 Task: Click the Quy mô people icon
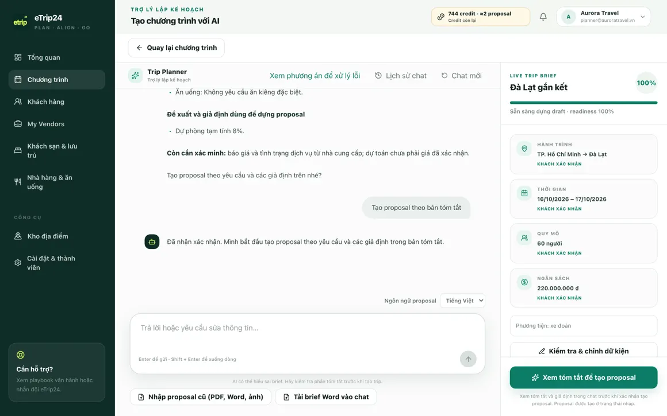point(524,238)
